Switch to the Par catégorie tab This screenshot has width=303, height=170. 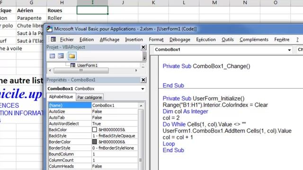tap(89, 97)
